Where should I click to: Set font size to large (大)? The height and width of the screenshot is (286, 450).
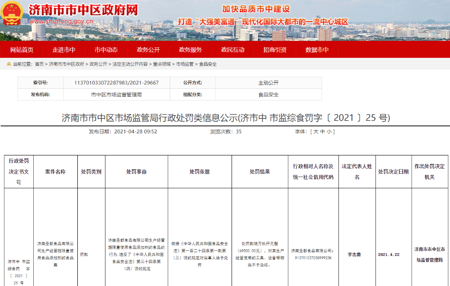[x=315, y=131]
